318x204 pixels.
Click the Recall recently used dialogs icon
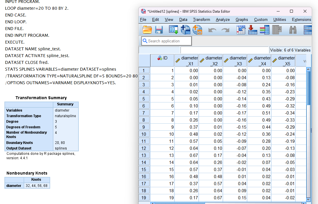click(x=173, y=30)
